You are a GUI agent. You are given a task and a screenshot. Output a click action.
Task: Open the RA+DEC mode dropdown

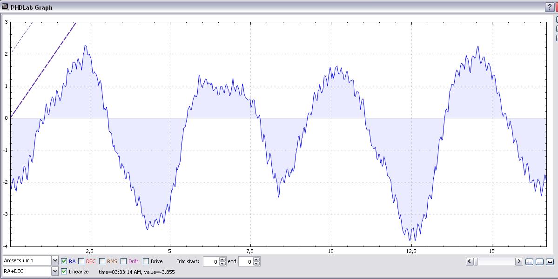31,271
